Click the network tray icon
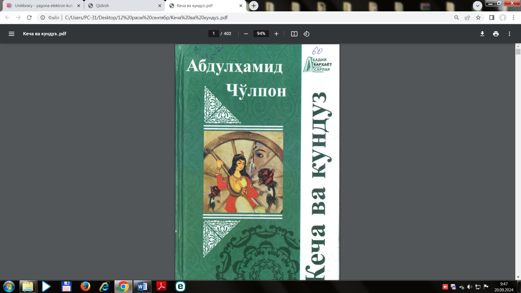 [478, 287]
